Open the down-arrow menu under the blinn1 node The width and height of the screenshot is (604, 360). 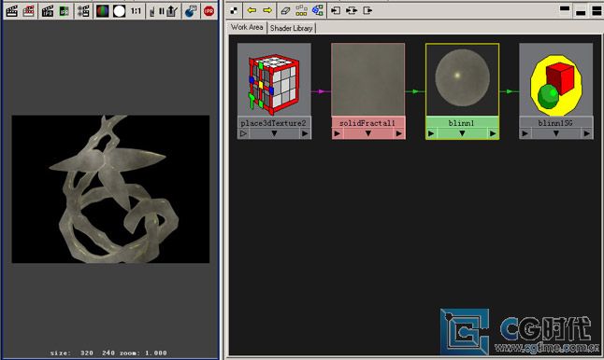point(462,133)
